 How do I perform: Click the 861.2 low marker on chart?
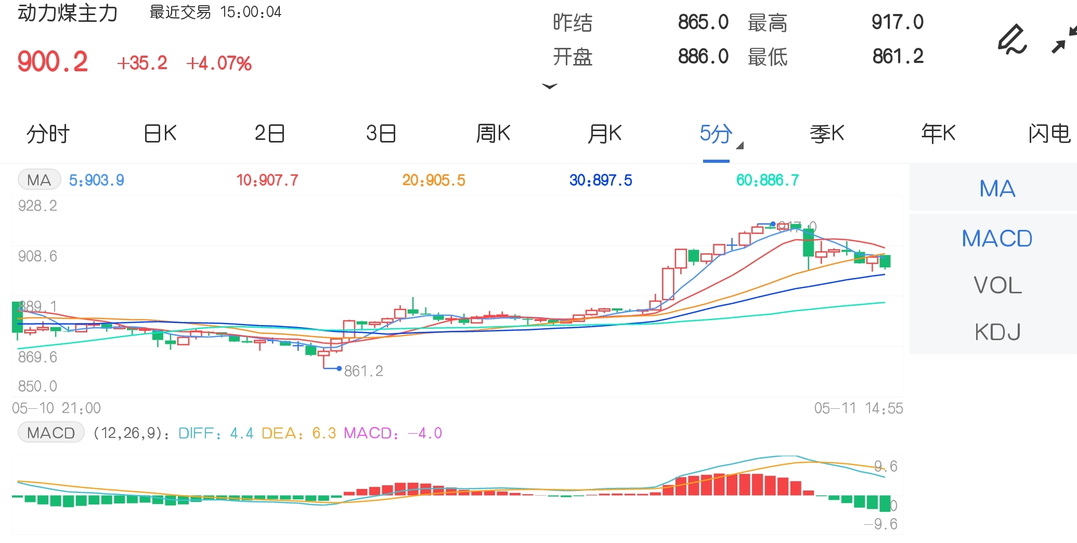364,371
